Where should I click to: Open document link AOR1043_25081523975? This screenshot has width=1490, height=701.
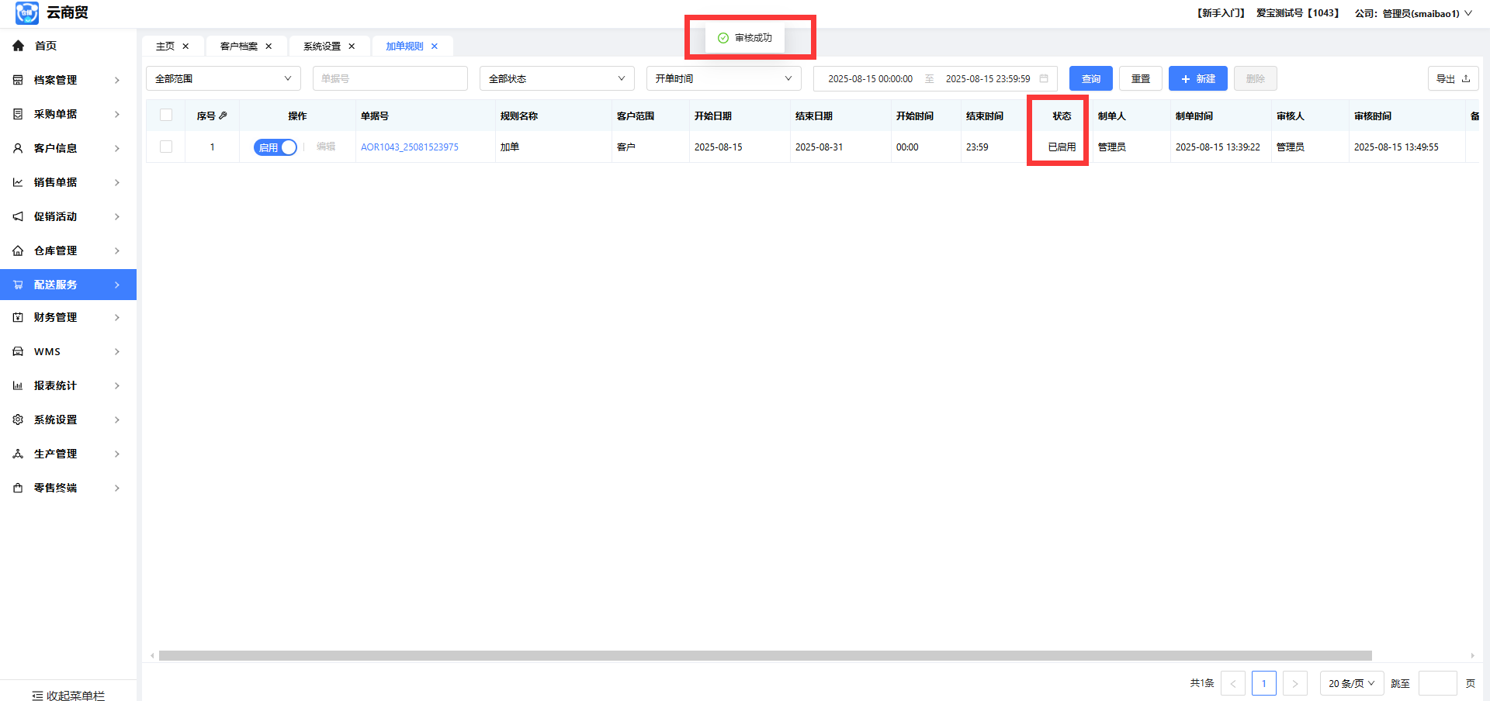(x=409, y=147)
